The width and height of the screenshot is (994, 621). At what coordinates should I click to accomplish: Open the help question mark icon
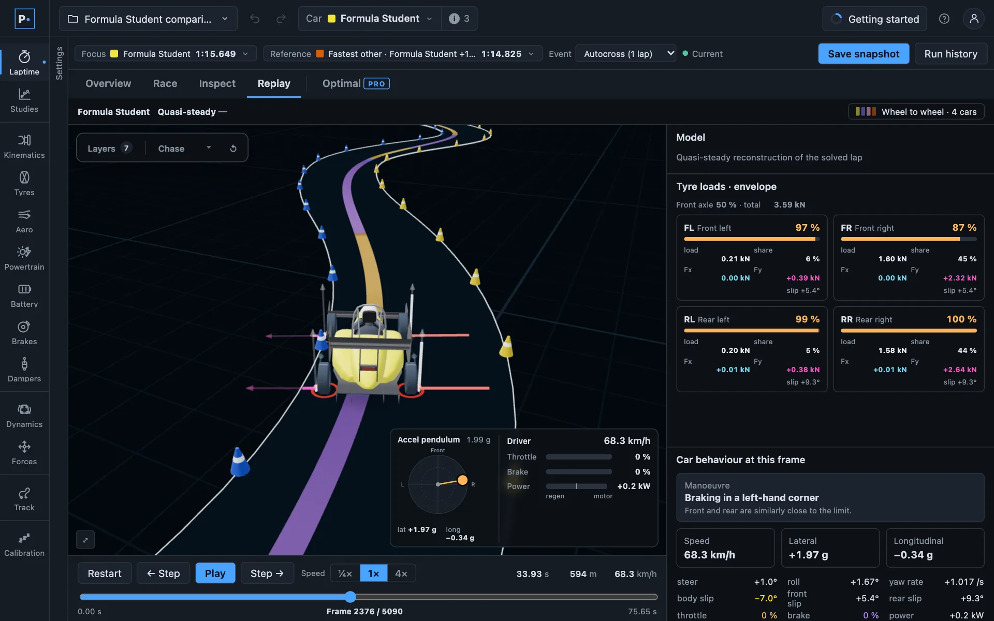(944, 19)
